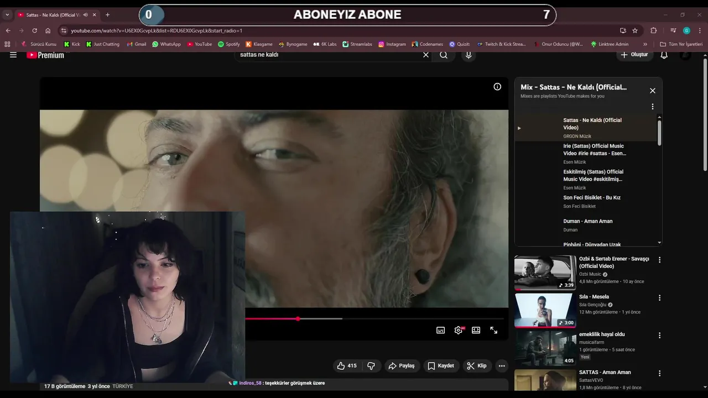Open apps grid in bookmarks bar
This screenshot has height=398, width=708.
tap(7, 44)
